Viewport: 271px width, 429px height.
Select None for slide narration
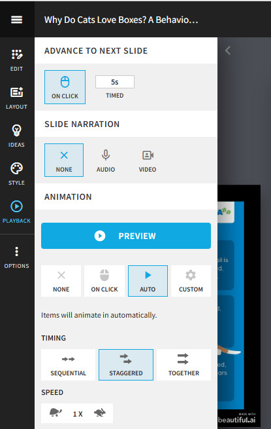click(x=64, y=160)
